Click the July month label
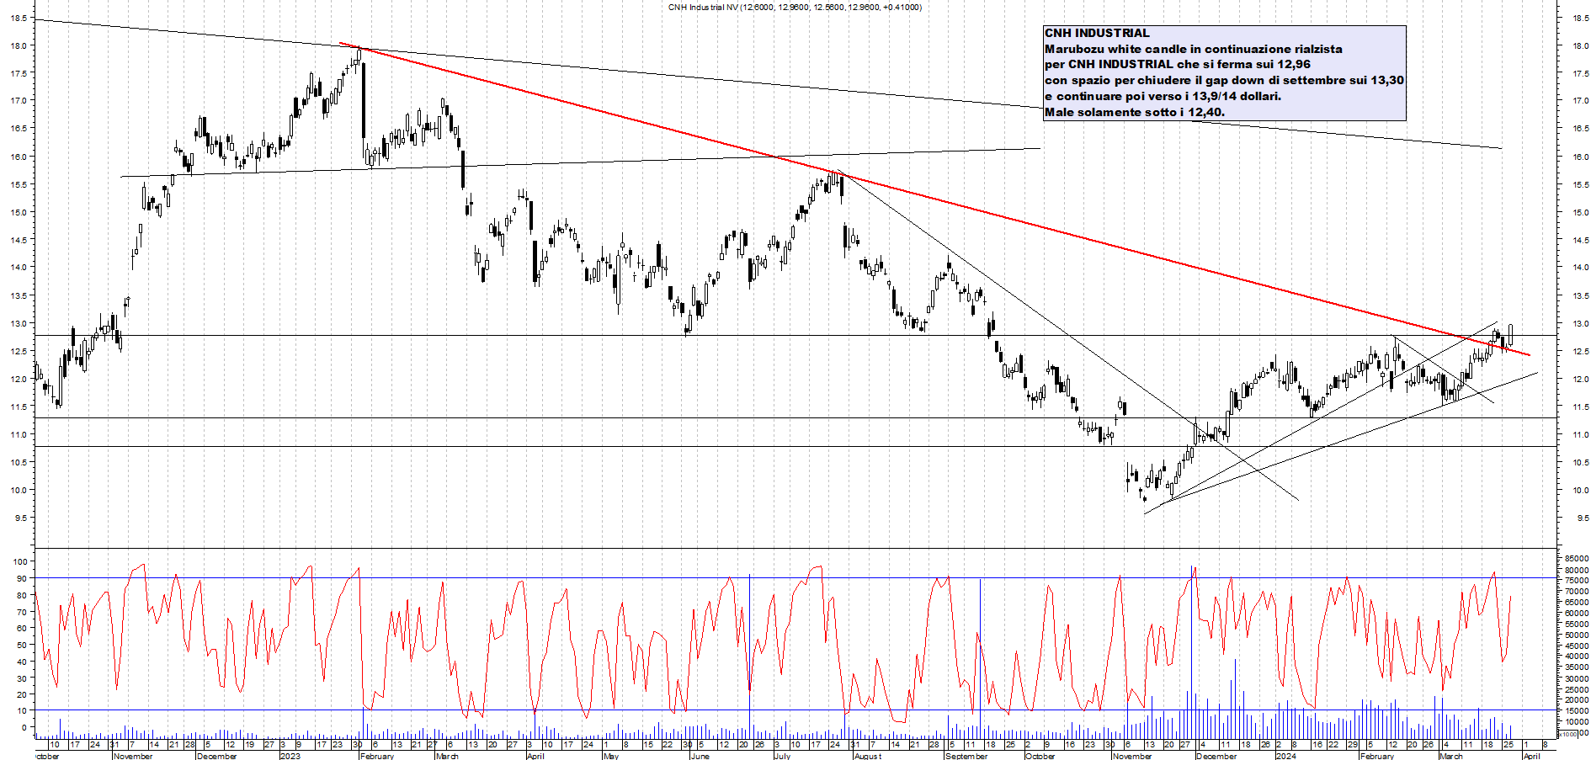The height and width of the screenshot is (760, 1591). click(x=782, y=756)
